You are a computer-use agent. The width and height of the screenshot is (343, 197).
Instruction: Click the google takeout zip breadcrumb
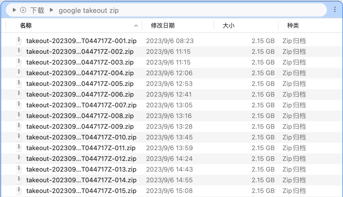pyautogui.click(x=89, y=10)
